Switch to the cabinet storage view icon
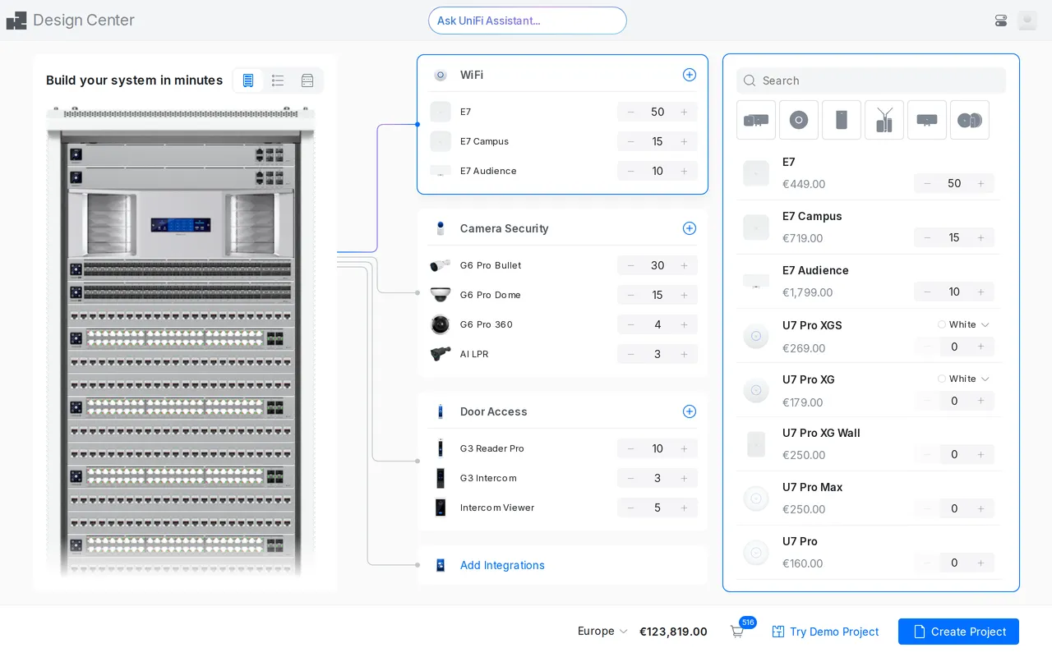The width and height of the screenshot is (1052, 657). (x=307, y=80)
